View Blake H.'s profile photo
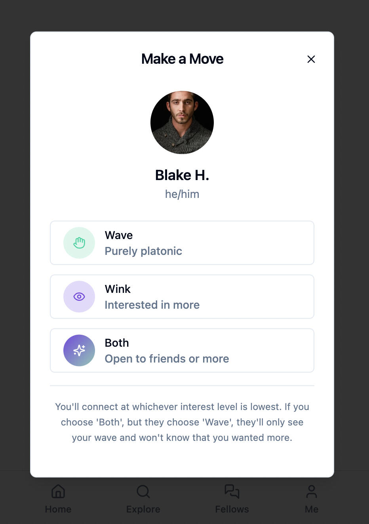The width and height of the screenshot is (369, 524). [x=182, y=123]
